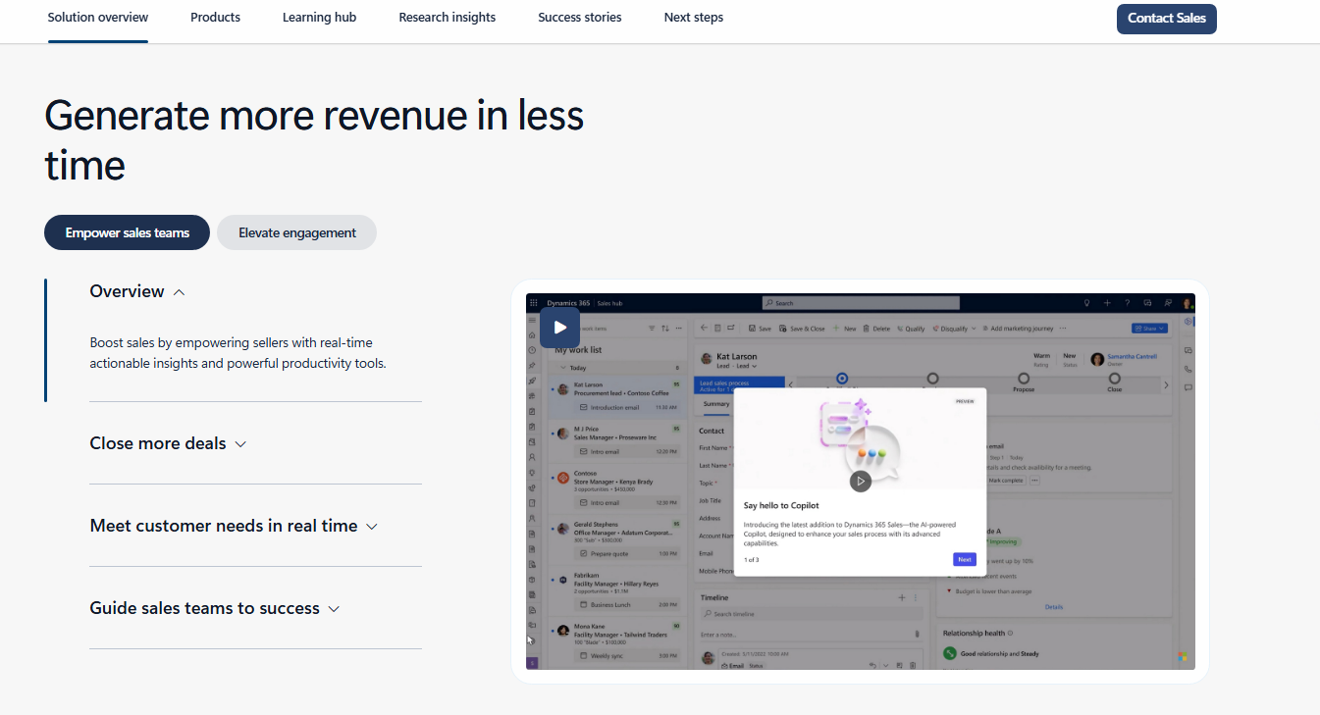Click the Save icon in command bar
This screenshot has height=715, width=1320.
[753, 329]
